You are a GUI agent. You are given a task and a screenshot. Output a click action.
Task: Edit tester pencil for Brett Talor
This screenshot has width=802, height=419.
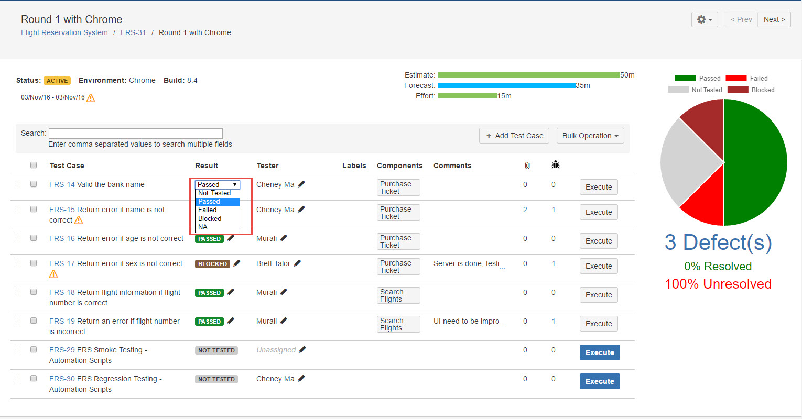click(297, 263)
